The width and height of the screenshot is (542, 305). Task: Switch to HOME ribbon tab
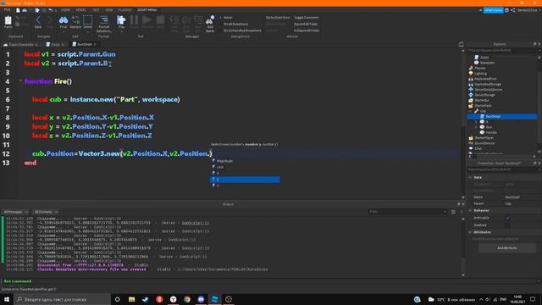point(65,10)
